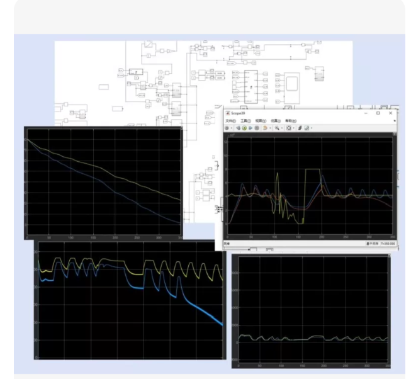Click the triggers icon in Scope39 toolbar
The image size is (411, 379).
click(300, 128)
